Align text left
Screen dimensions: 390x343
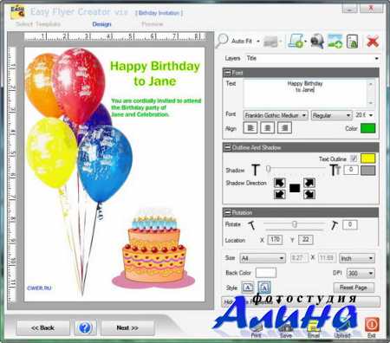click(x=250, y=128)
